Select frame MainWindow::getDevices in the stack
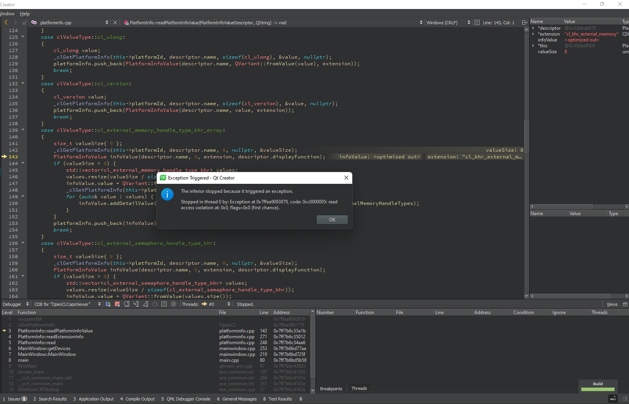 44,348
